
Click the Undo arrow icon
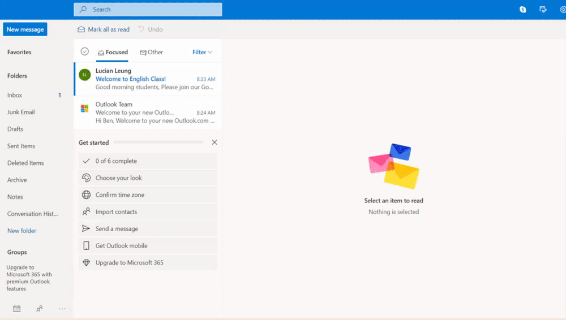[x=141, y=29]
